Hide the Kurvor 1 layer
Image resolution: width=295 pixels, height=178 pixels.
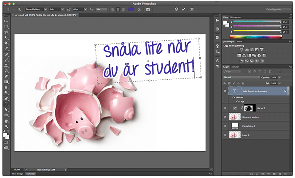225,108
